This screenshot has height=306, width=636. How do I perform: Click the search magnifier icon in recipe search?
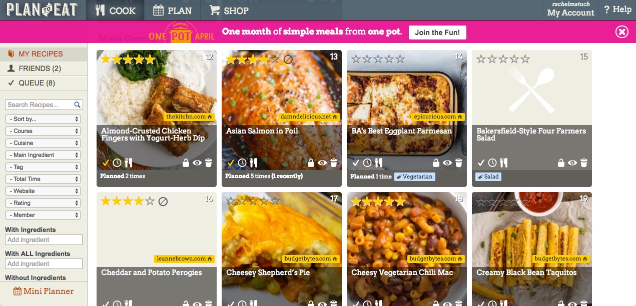pyautogui.click(x=78, y=104)
